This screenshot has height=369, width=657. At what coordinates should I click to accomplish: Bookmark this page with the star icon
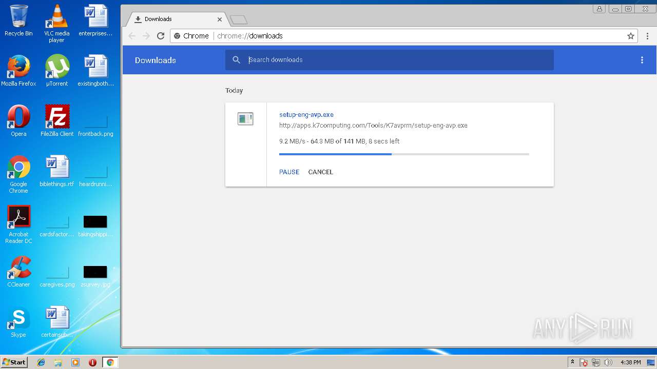[x=631, y=36]
